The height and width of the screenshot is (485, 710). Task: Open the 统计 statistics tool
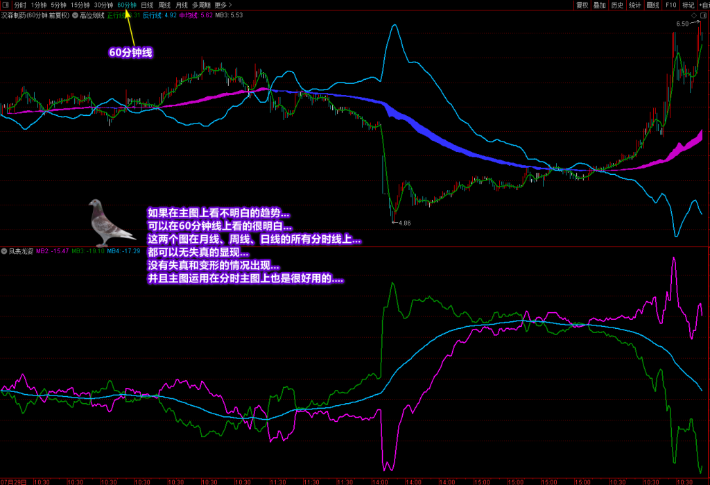(635, 5)
